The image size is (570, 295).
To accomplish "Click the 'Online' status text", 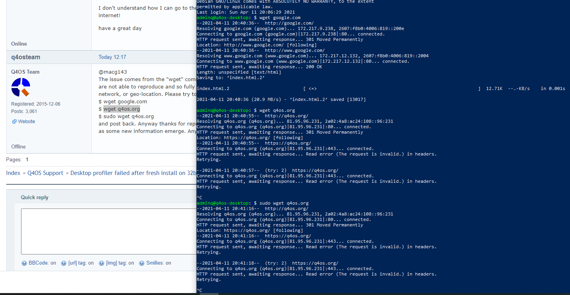I will [19, 44].
